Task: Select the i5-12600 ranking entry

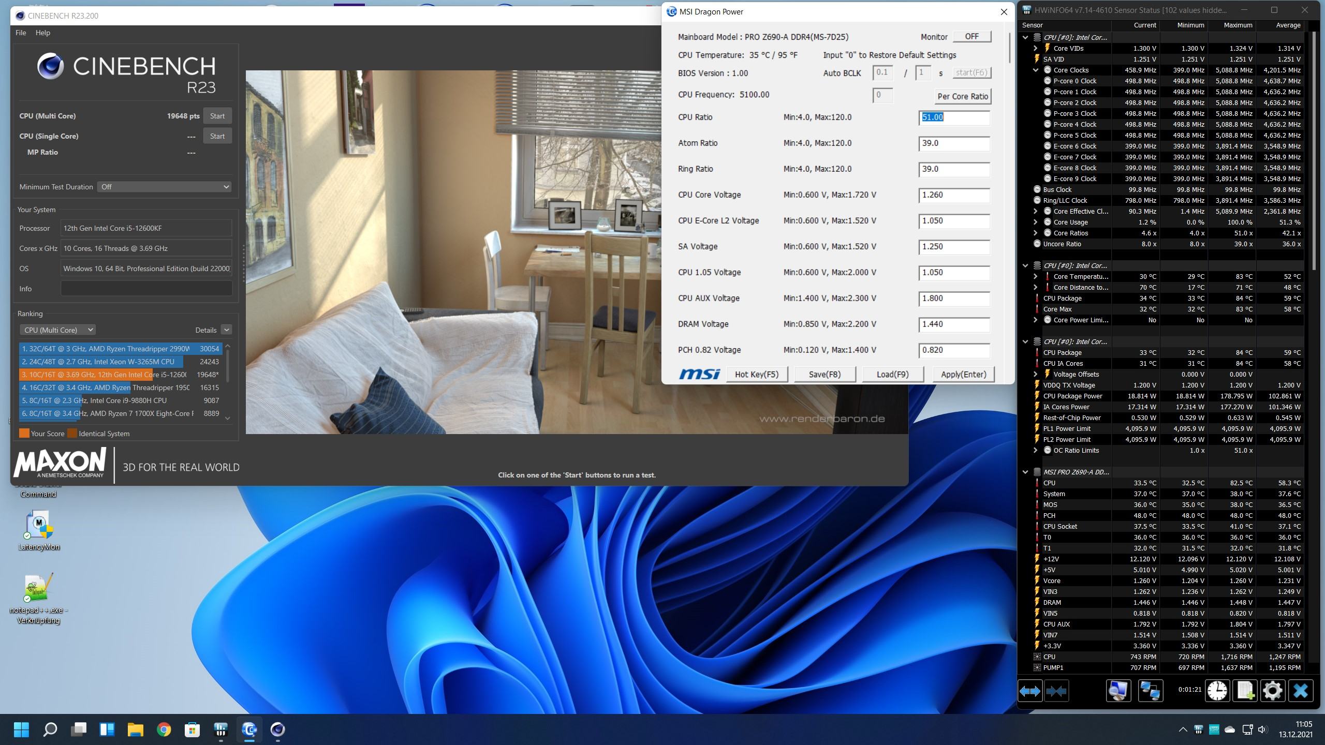Action: pyautogui.click(x=120, y=375)
